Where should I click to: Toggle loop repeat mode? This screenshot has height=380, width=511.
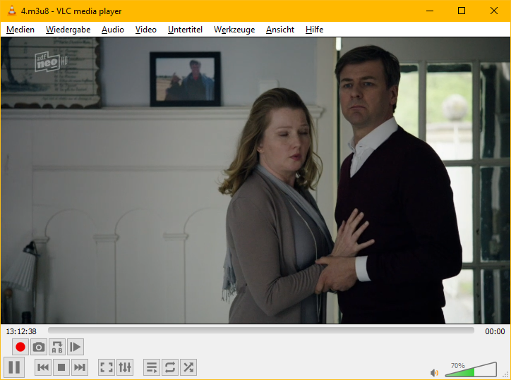tap(170, 367)
